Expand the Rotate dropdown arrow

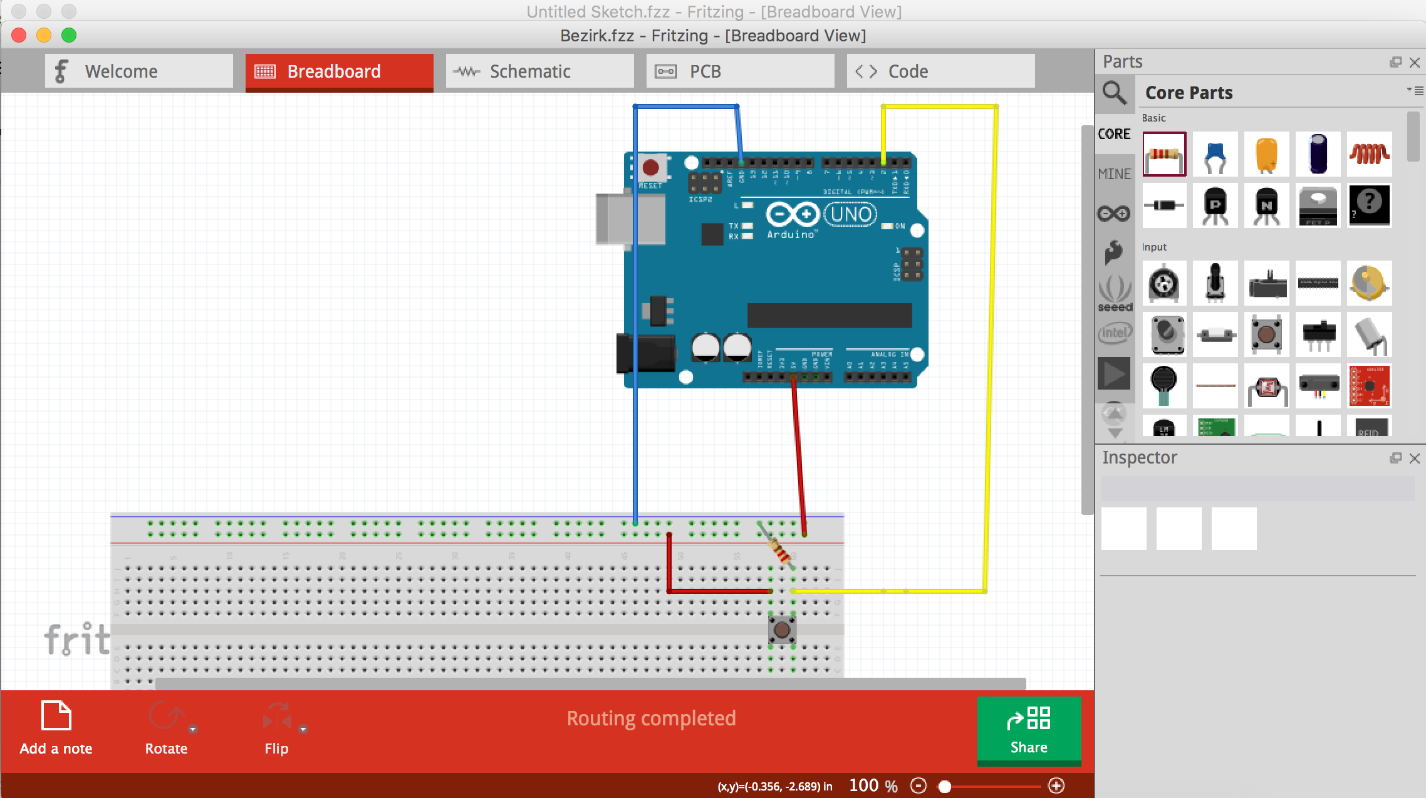pos(193,729)
